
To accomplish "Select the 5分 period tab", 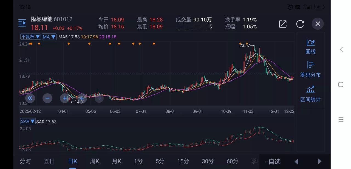I will pyautogui.click(x=160, y=161).
